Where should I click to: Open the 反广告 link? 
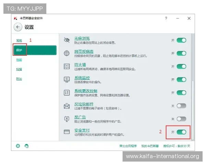80,117
